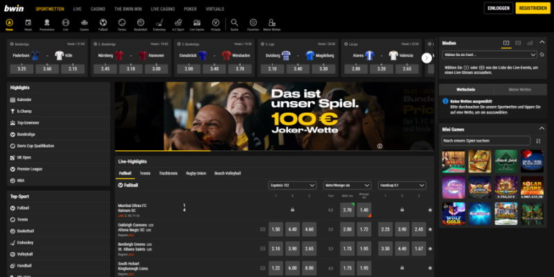
Task: Open the Ergebnis 1X2 dropdown
Action: (x=292, y=186)
